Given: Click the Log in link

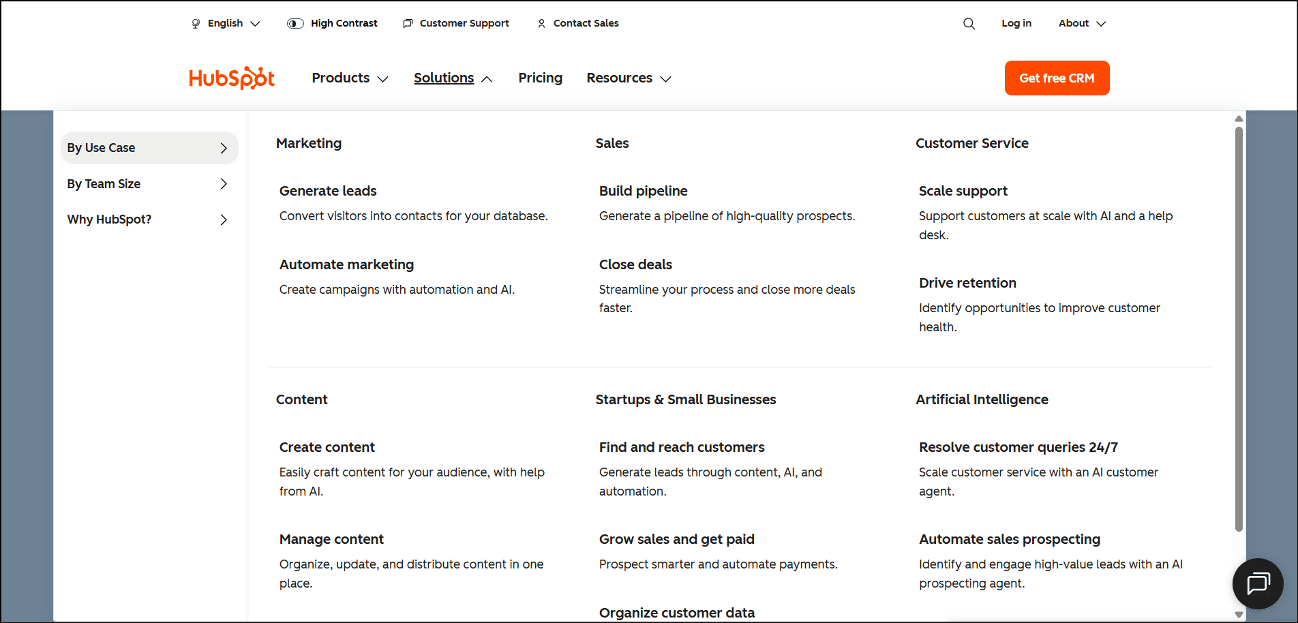Looking at the screenshot, I should point(1016,24).
